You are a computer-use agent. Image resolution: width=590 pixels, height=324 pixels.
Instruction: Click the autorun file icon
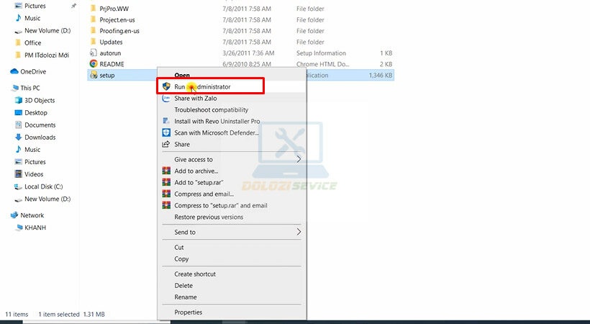[x=94, y=53]
